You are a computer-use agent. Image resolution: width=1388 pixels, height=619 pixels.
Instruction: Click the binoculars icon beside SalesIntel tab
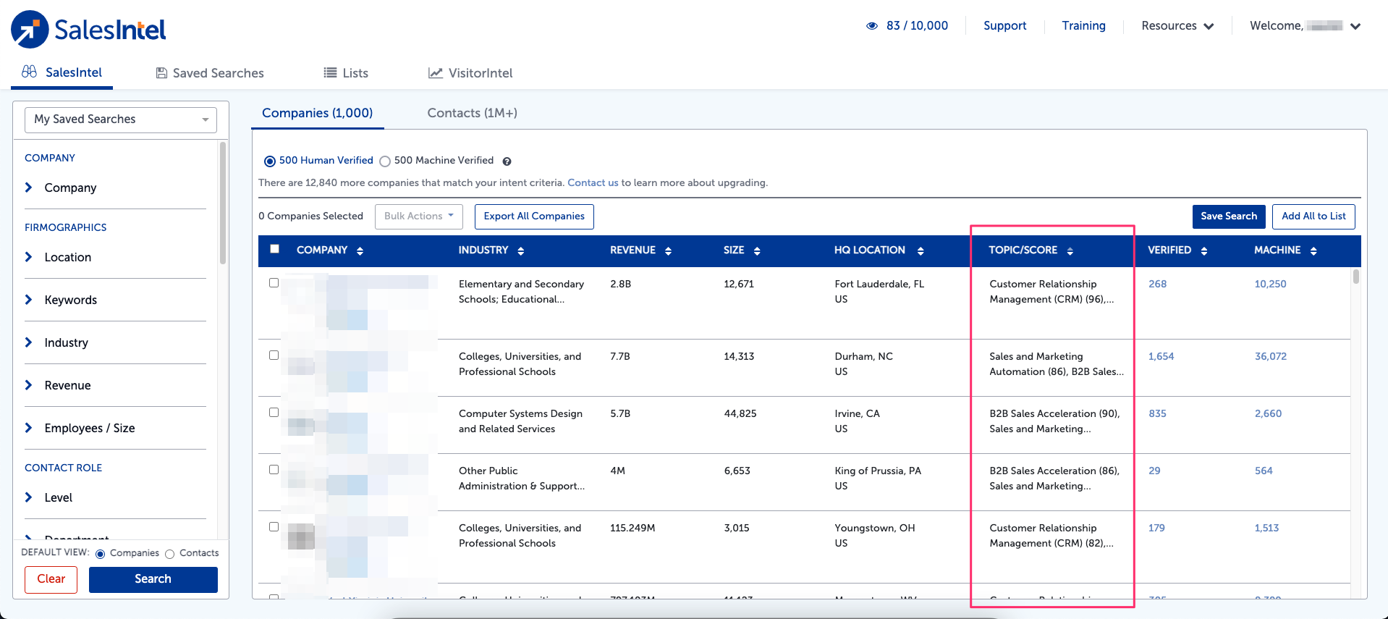coord(29,72)
